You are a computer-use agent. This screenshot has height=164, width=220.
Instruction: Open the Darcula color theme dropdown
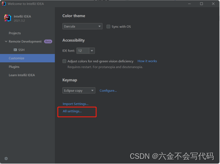pos(82,26)
